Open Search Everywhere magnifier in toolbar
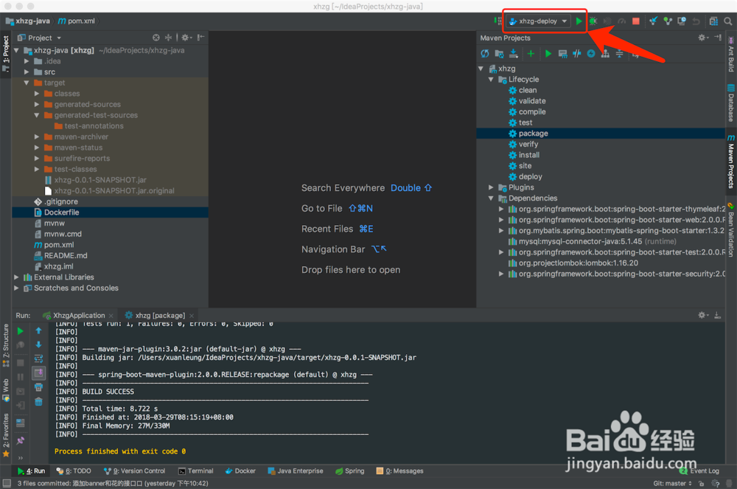 pos(727,21)
